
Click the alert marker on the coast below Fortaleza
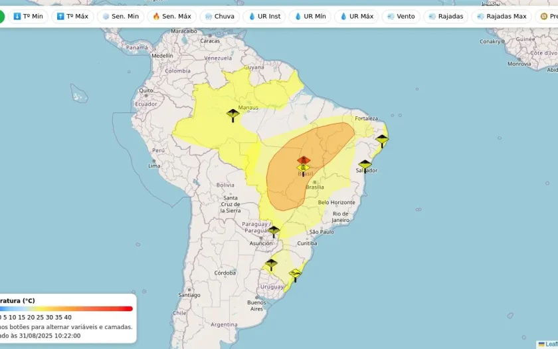pos(382,141)
